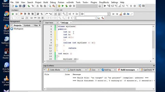Click the editor horizontal scrollbar thumb

pos(61,61)
